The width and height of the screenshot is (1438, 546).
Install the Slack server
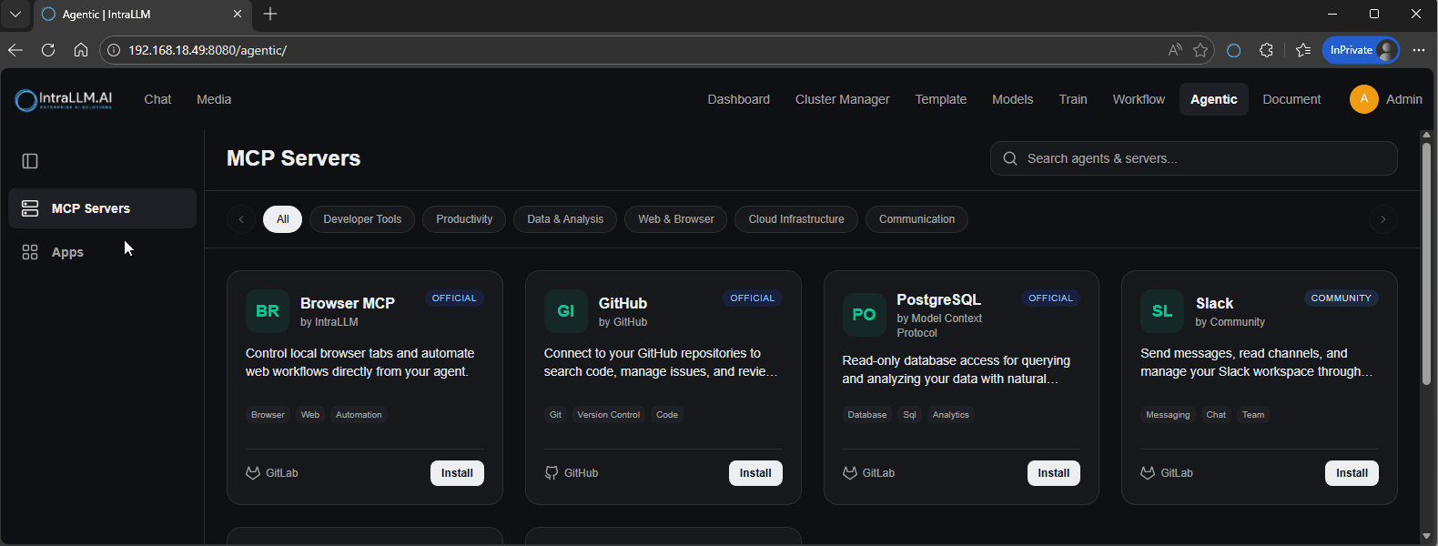(x=1352, y=473)
